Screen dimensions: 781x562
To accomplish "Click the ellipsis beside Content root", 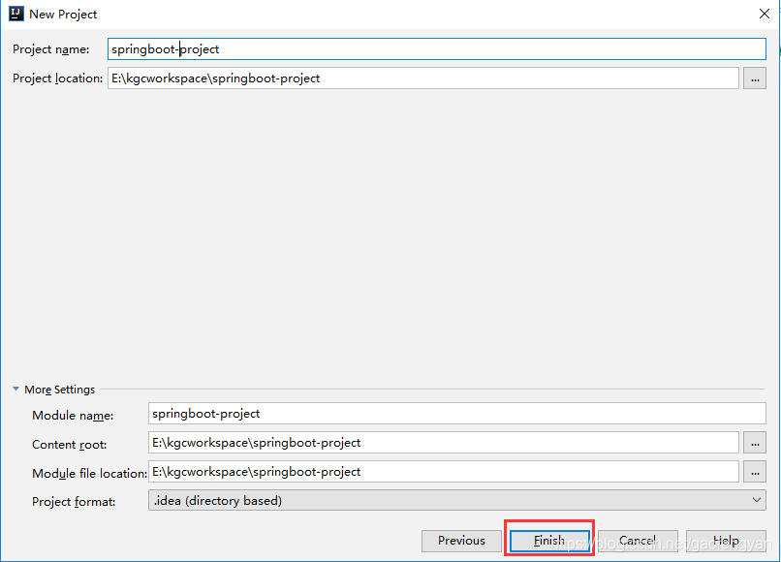I will coord(755,443).
